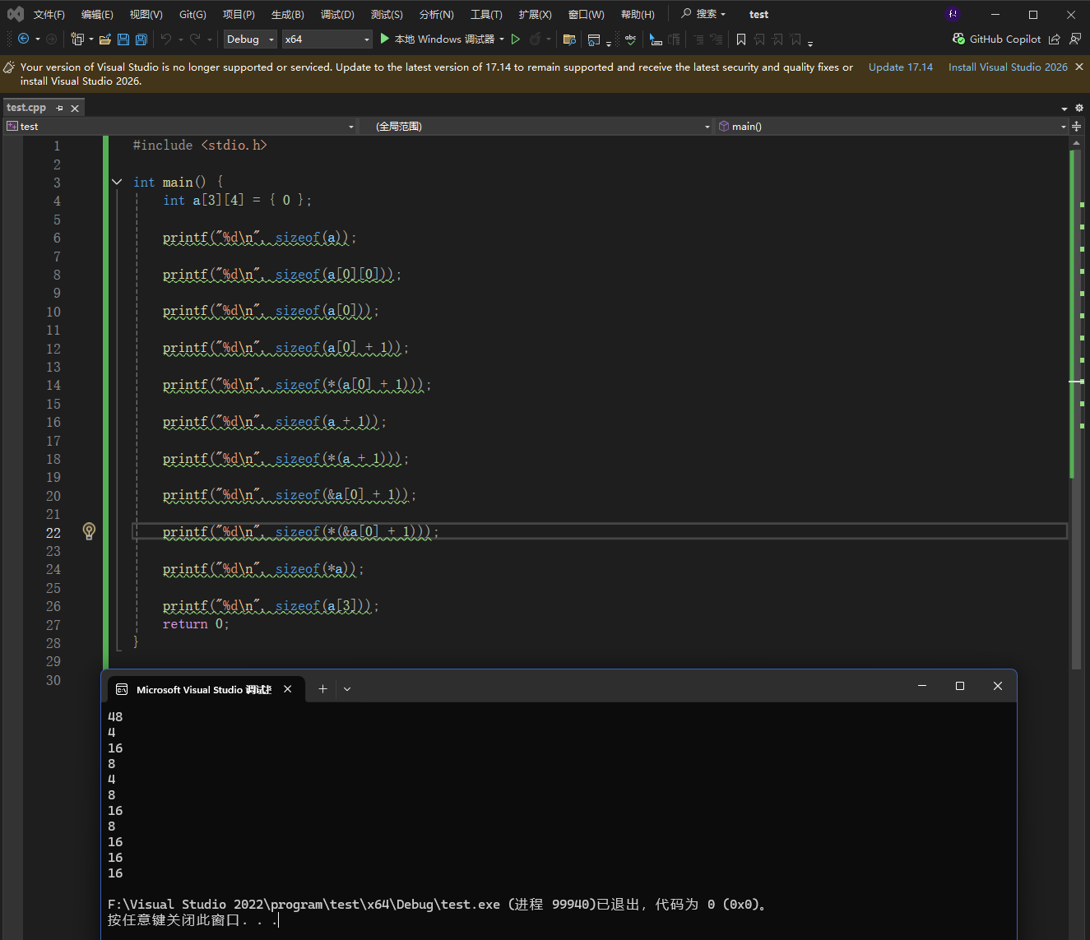
Task: Open the Debug configuration dropdown
Action: click(250, 39)
